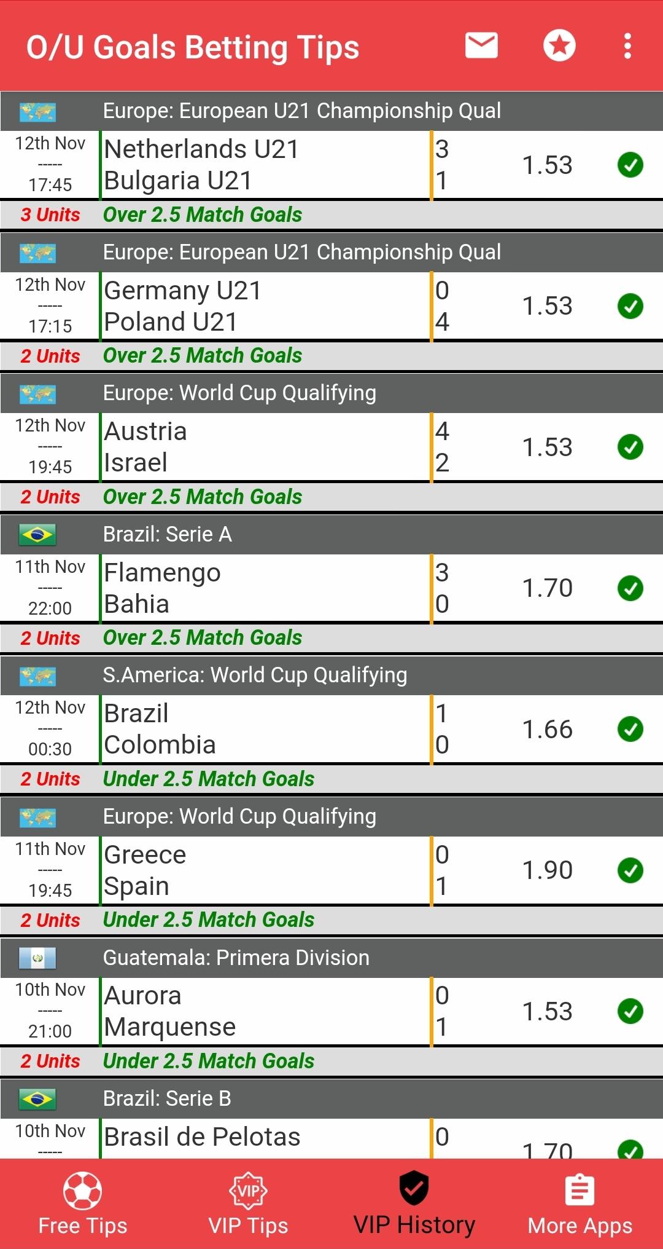Open the VIP Tips tab
This screenshot has width=663, height=1249.
[248, 1204]
